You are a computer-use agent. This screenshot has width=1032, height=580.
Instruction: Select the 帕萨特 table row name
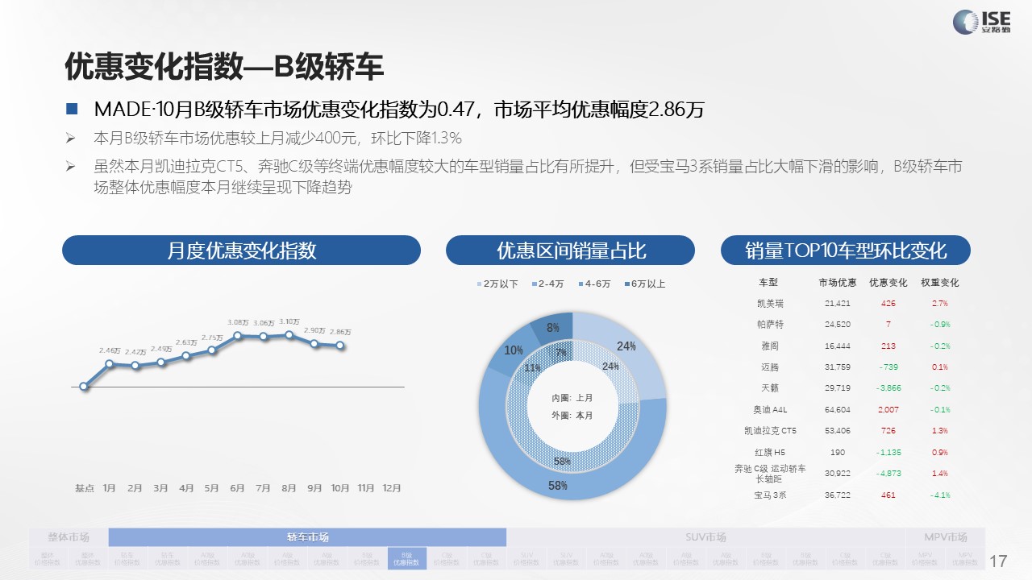[769, 325]
